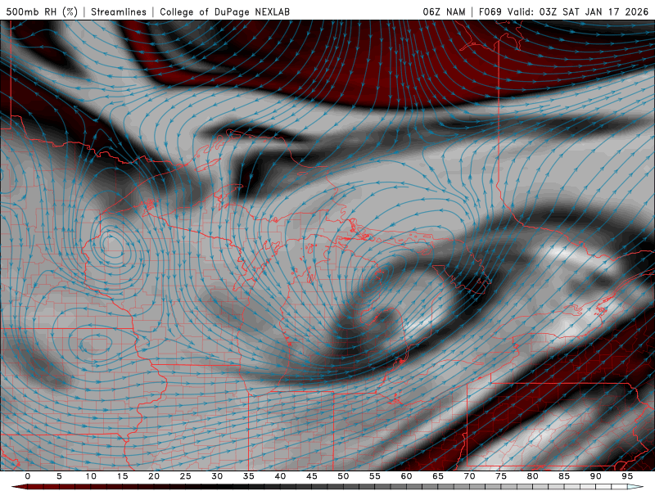This screenshot has height=491, width=655.
Task: Click the '45' value on the color scale
Action: pos(312,476)
